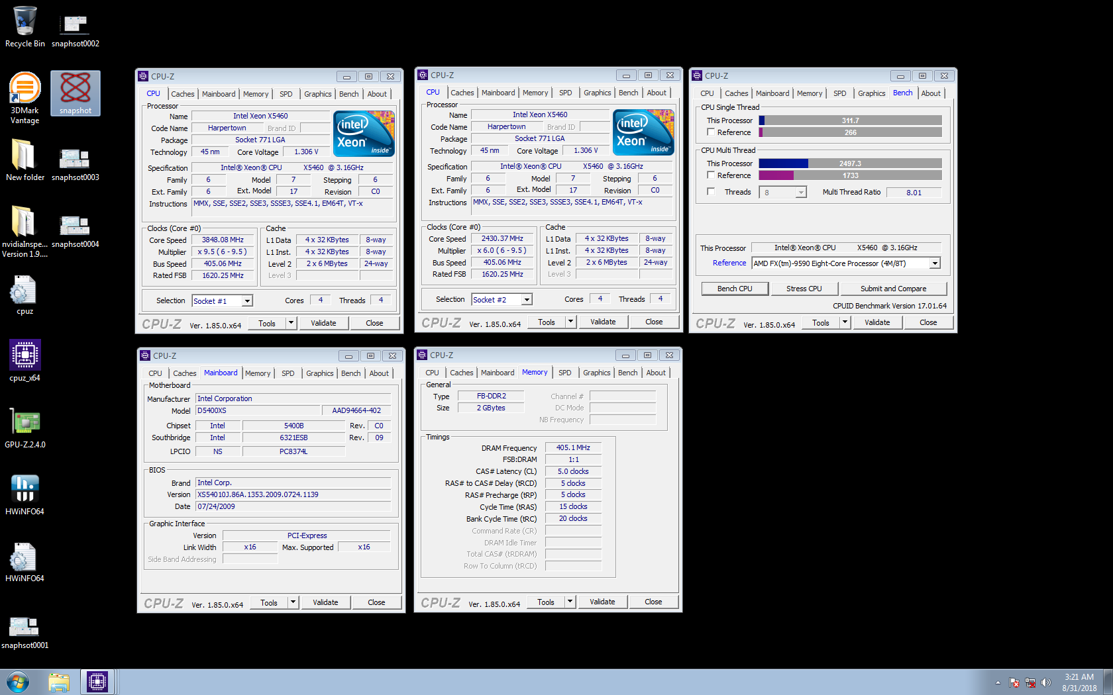
Task: Click the CPU-Z taskbar button
Action: coord(97,682)
